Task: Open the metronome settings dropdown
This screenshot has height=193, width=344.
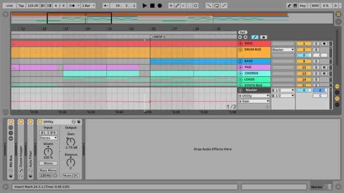Action: click(x=78, y=6)
